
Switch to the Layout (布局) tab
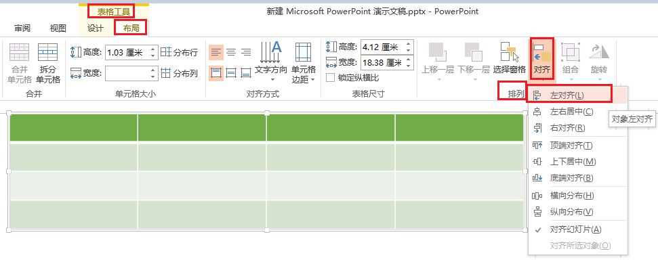[131, 28]
